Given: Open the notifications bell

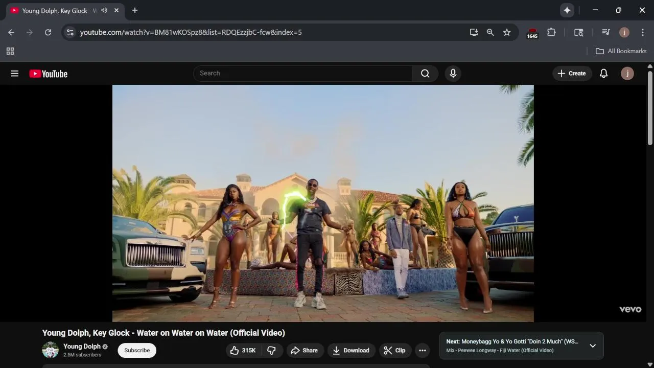Looking at the screenshot, I should (603, 74).
